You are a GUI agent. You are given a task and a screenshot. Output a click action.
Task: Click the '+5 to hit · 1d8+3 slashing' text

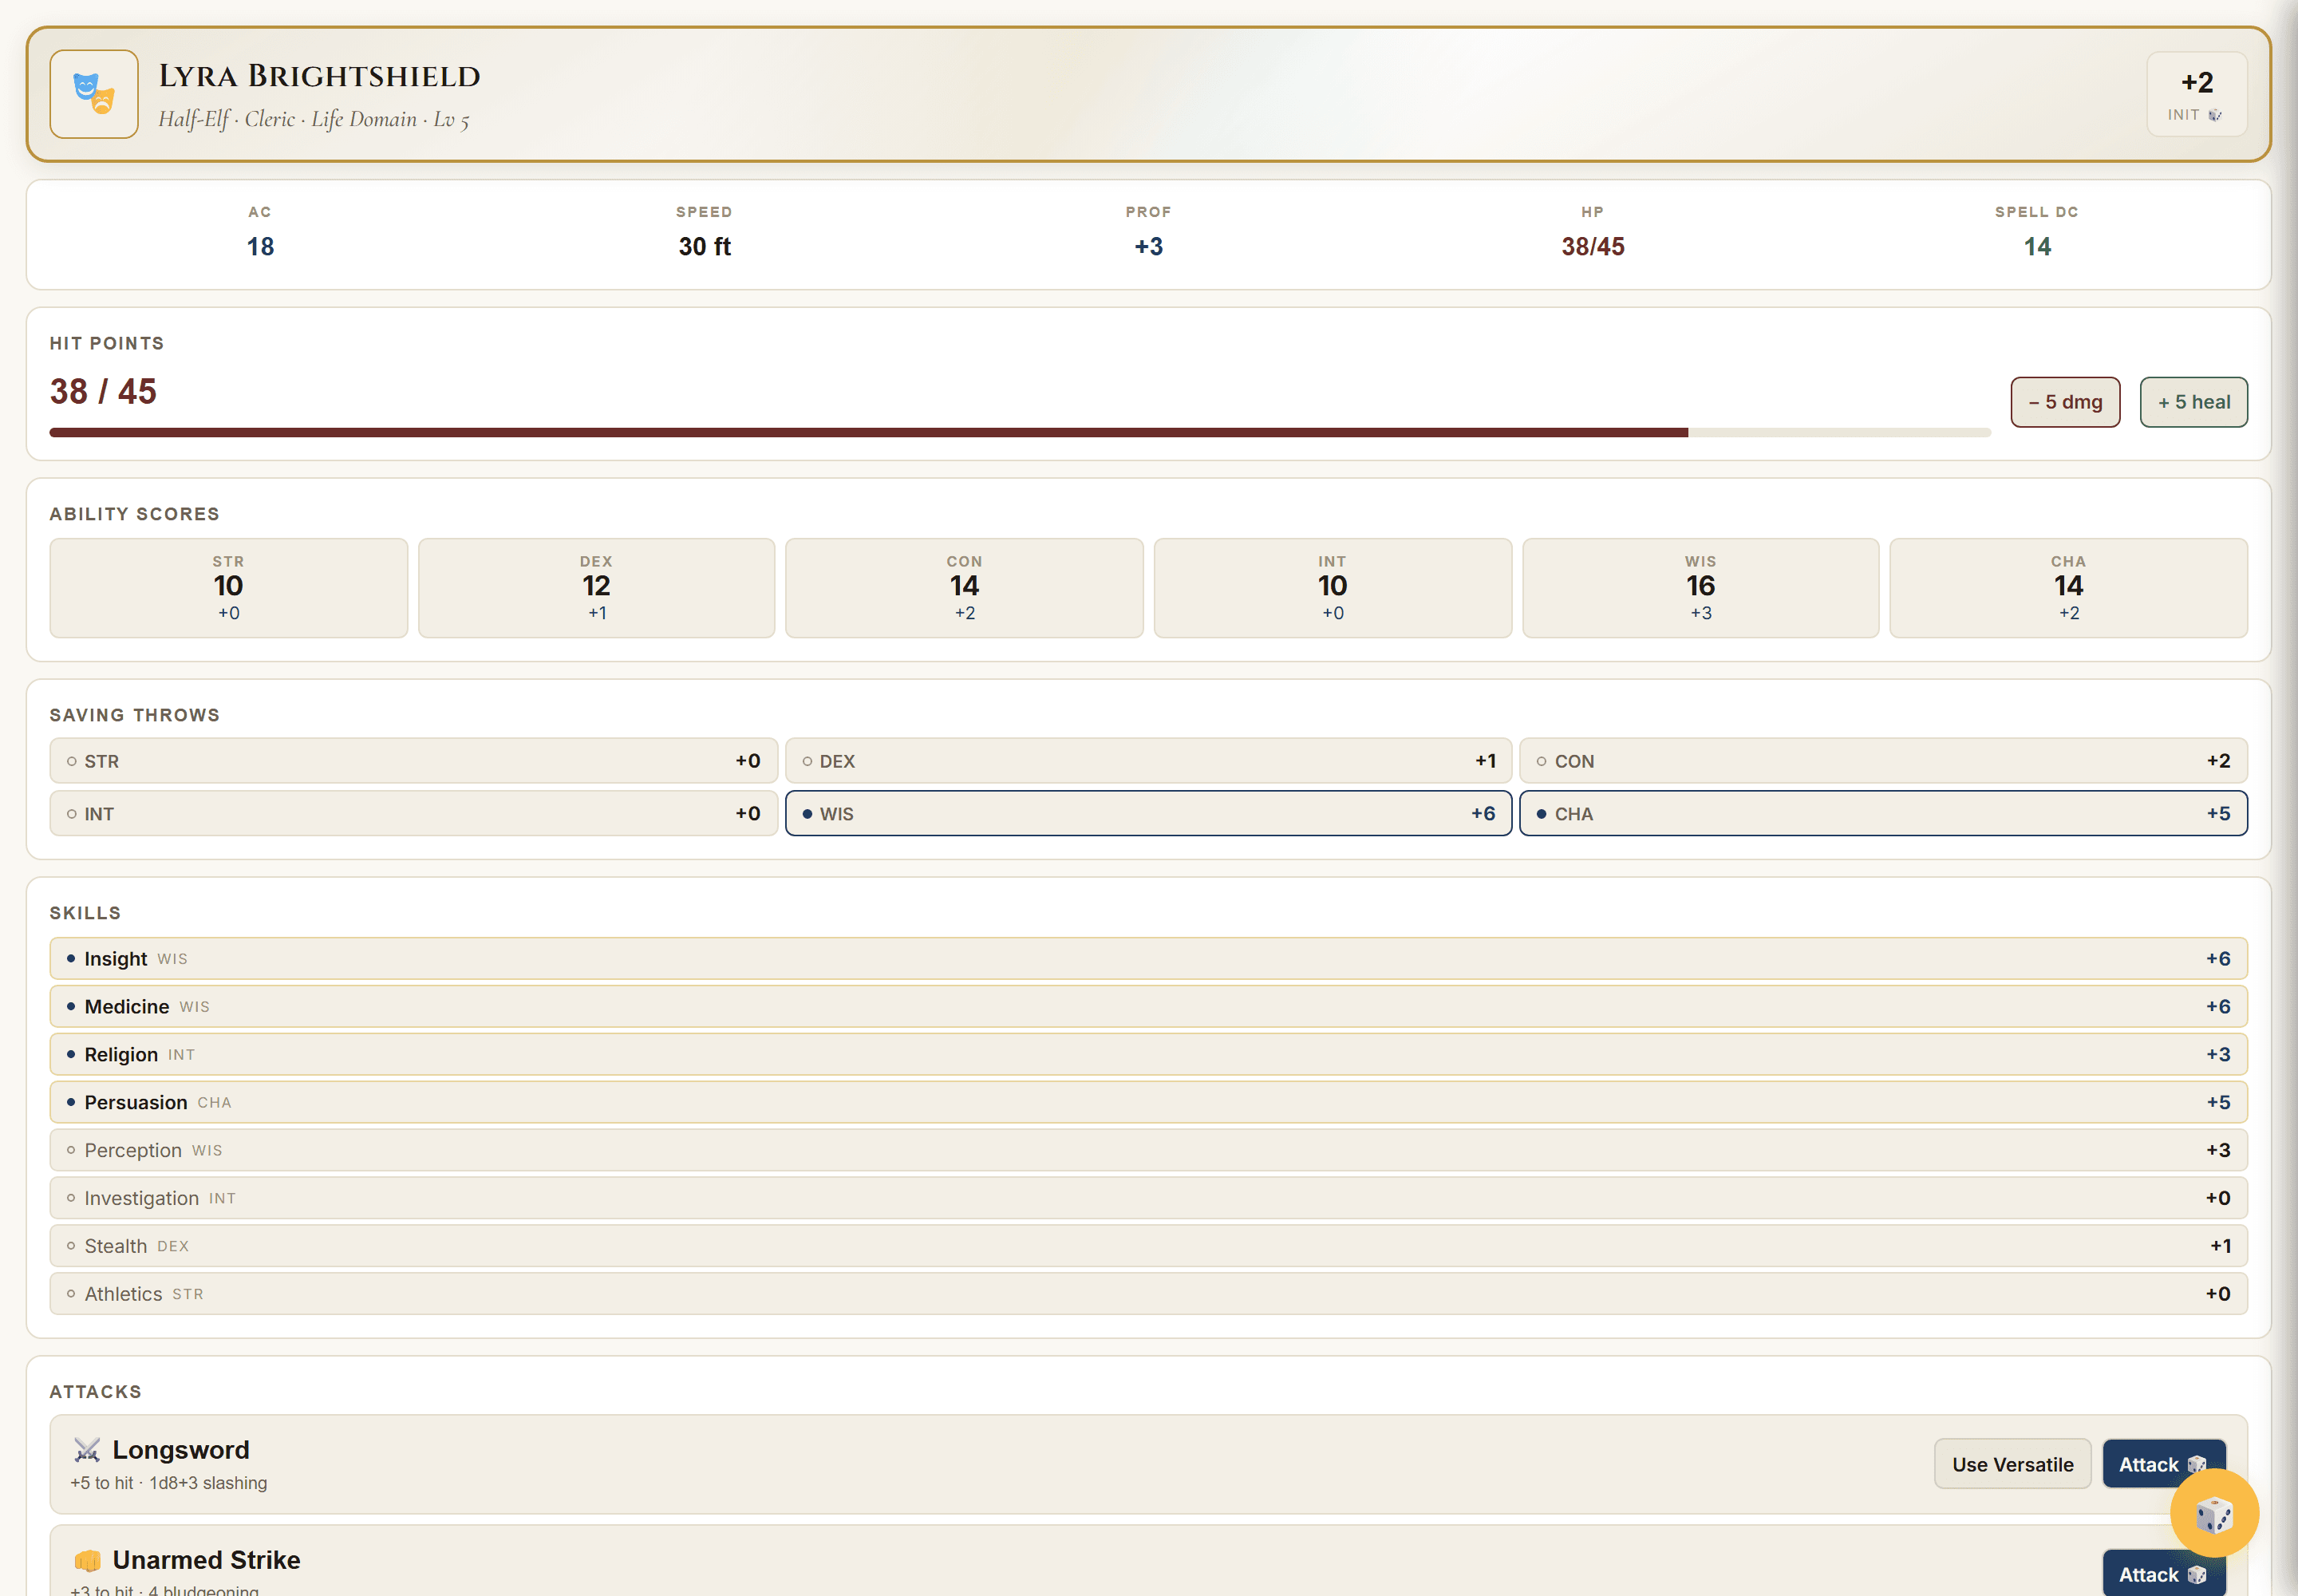click(169, 1483)
